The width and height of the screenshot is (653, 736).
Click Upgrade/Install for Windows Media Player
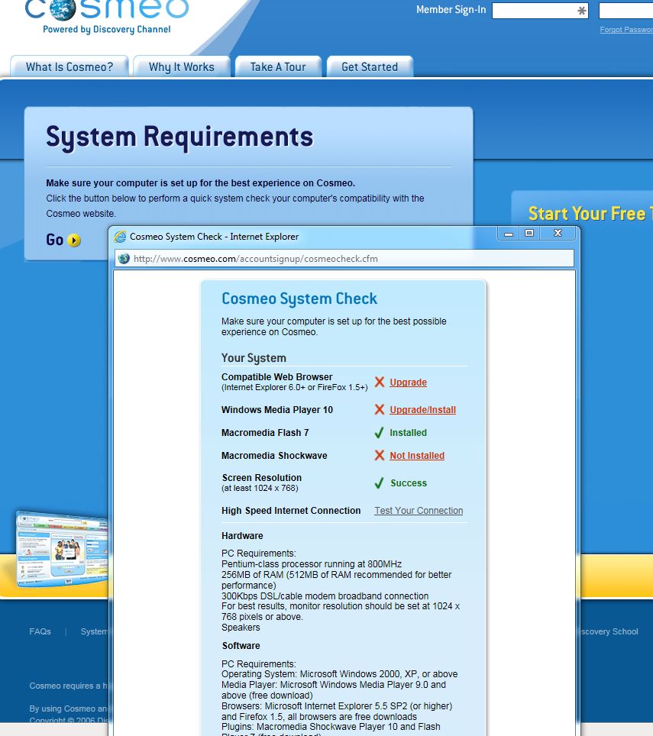[422, 410]
